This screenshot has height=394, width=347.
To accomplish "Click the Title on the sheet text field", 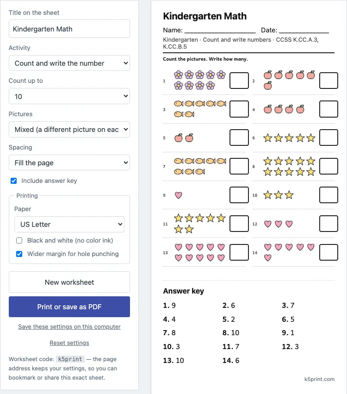I will [69, 29].
